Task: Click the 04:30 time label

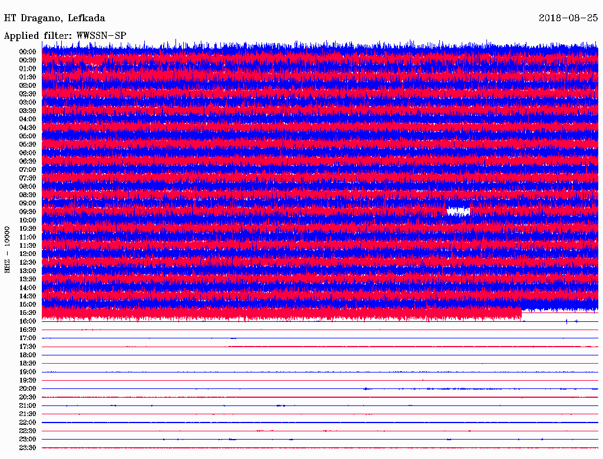Action: pos(28,128)
